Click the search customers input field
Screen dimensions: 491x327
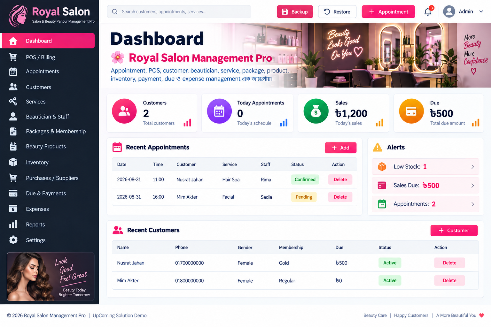[x=179, y=12]
